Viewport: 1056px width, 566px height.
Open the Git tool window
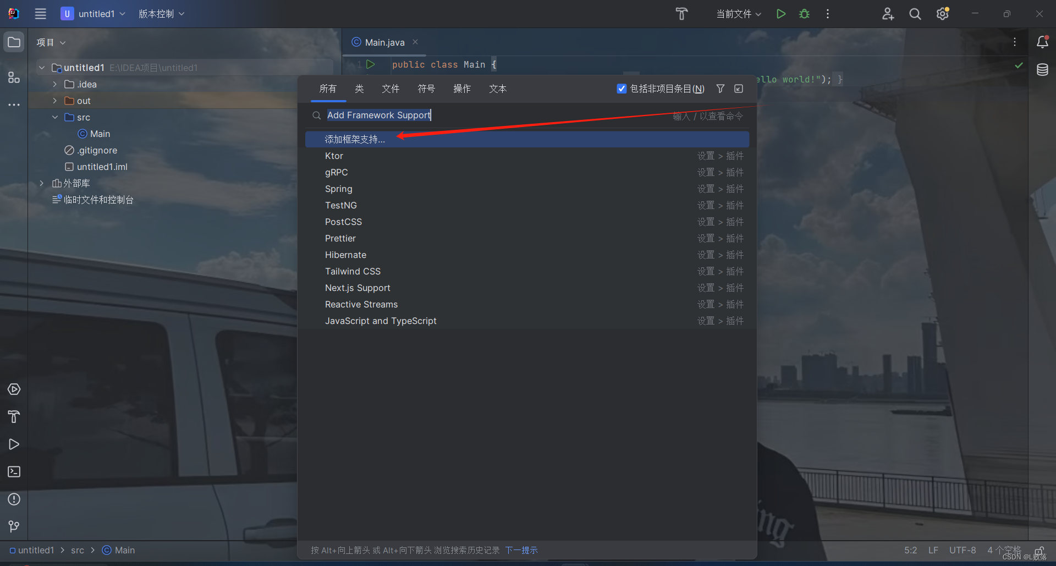point(14,527)
